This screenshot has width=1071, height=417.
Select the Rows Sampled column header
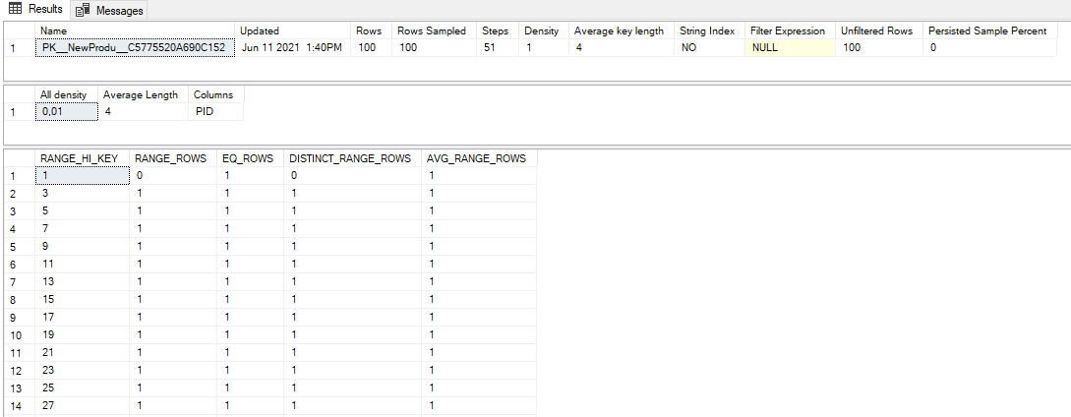(x=432, y=31)
